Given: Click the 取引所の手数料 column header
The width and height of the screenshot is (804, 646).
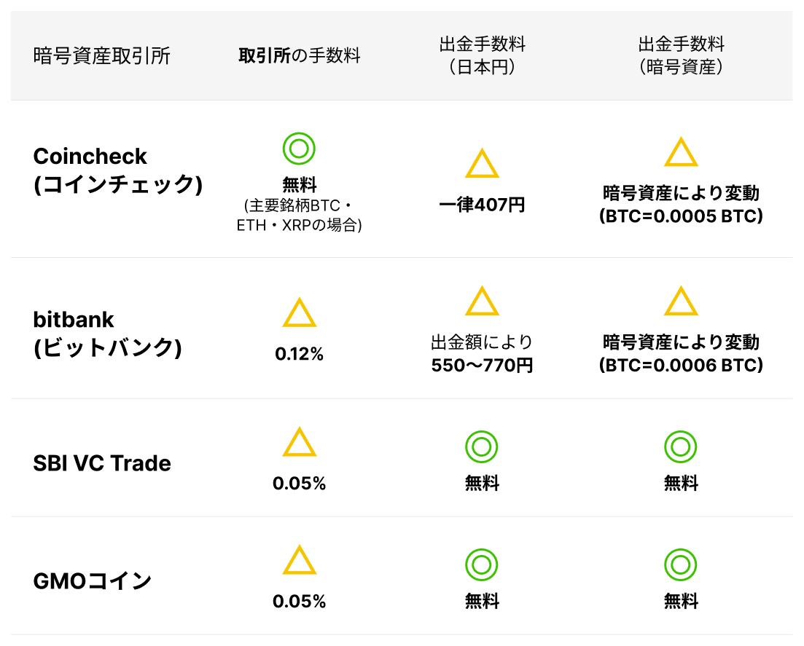Looking at the screenshot, I should click(299, 56).
